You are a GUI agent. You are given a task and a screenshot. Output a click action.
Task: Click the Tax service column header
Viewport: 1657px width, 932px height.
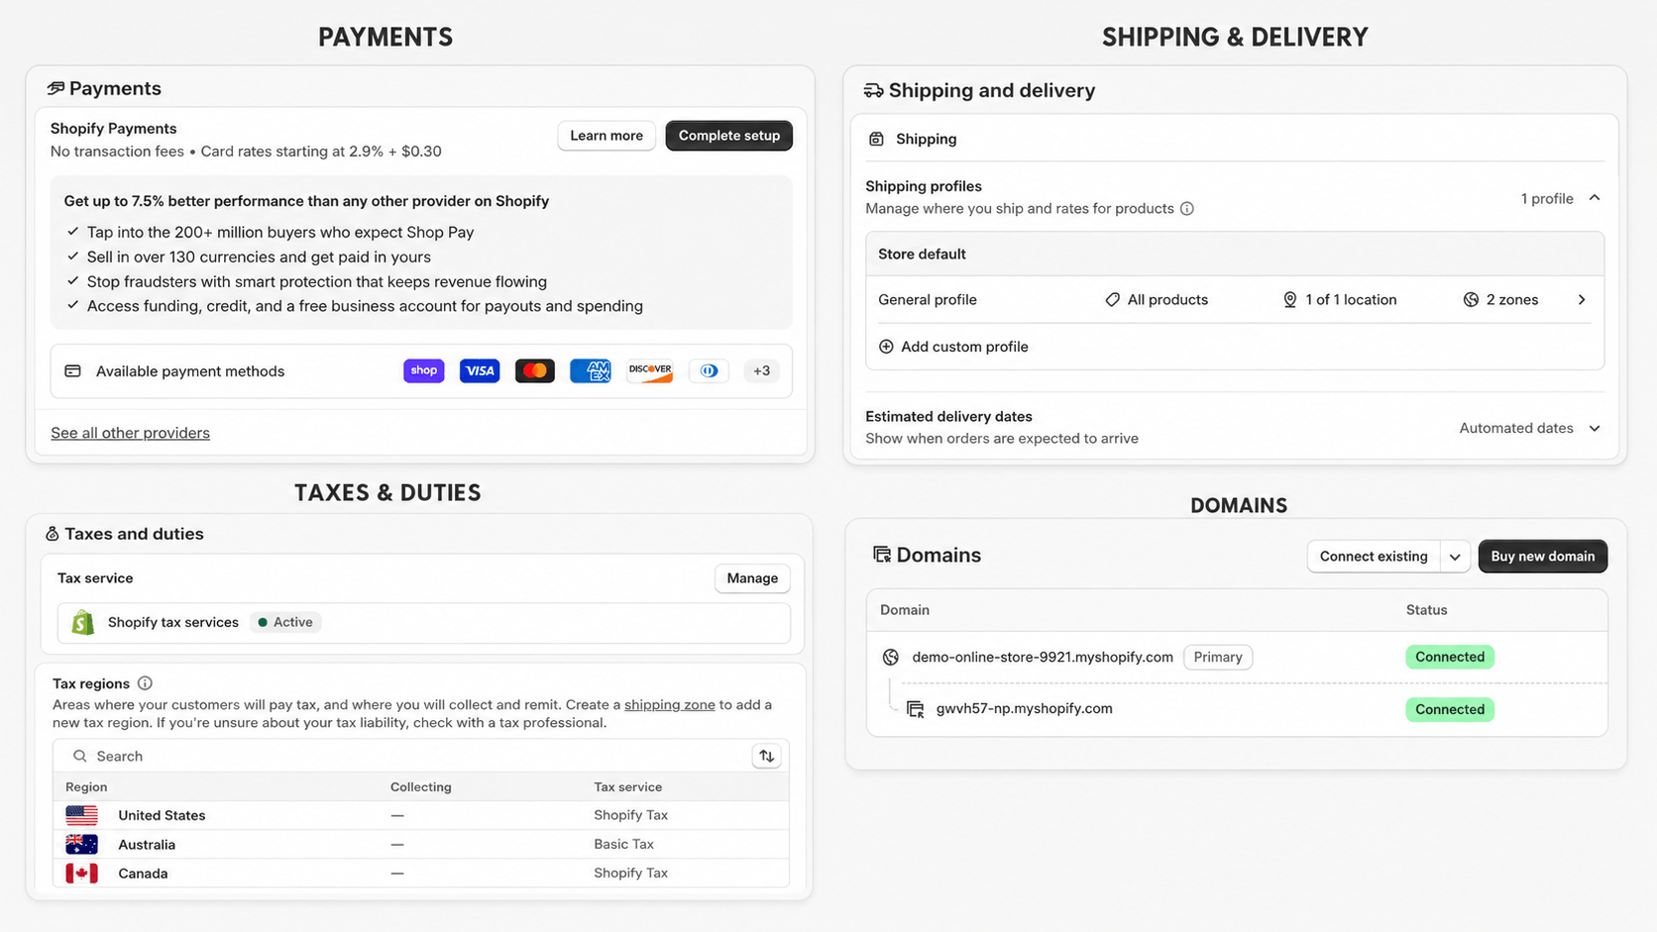pyautogui.click(x=627, y=786)
